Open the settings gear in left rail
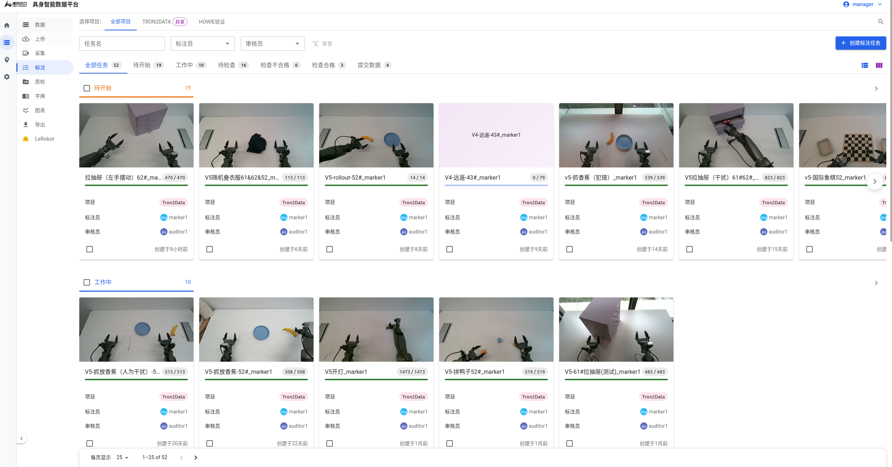Screen dimensions: 892x467 [x=7, y=77]
